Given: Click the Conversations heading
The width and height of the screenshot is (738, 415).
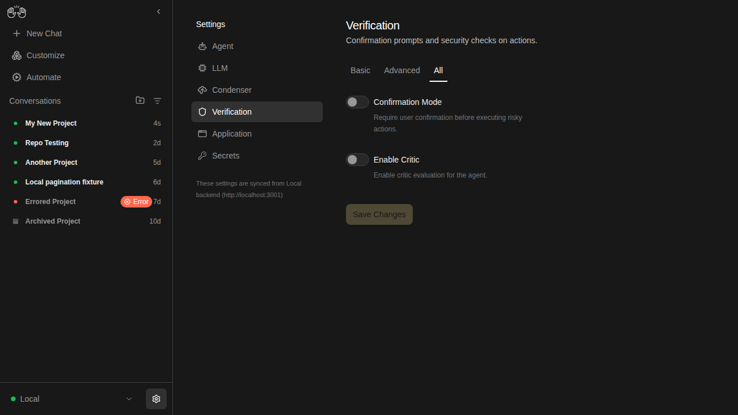Looking at the screenshot, I should [x=35, y=101].
